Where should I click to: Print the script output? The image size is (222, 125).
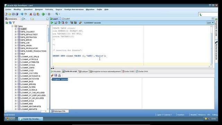point(59,75)
